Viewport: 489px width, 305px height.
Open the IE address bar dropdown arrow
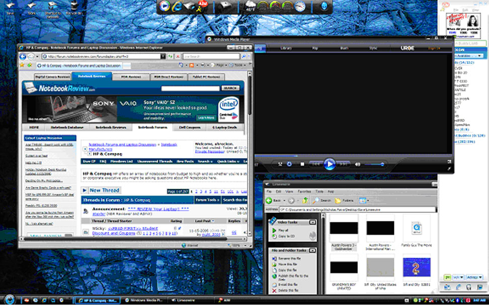click(x=163, y=56)
